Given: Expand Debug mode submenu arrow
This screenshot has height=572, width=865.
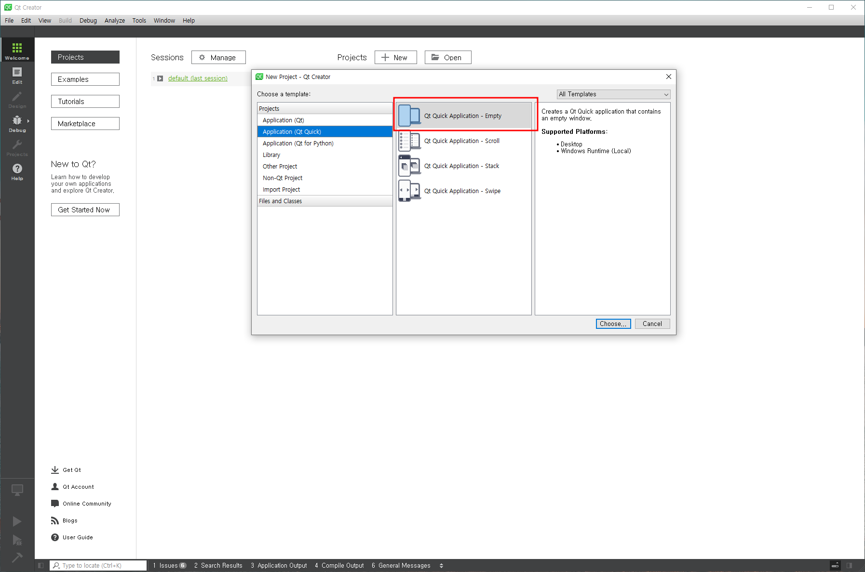Looking at the screenshot, I should 28,121.
